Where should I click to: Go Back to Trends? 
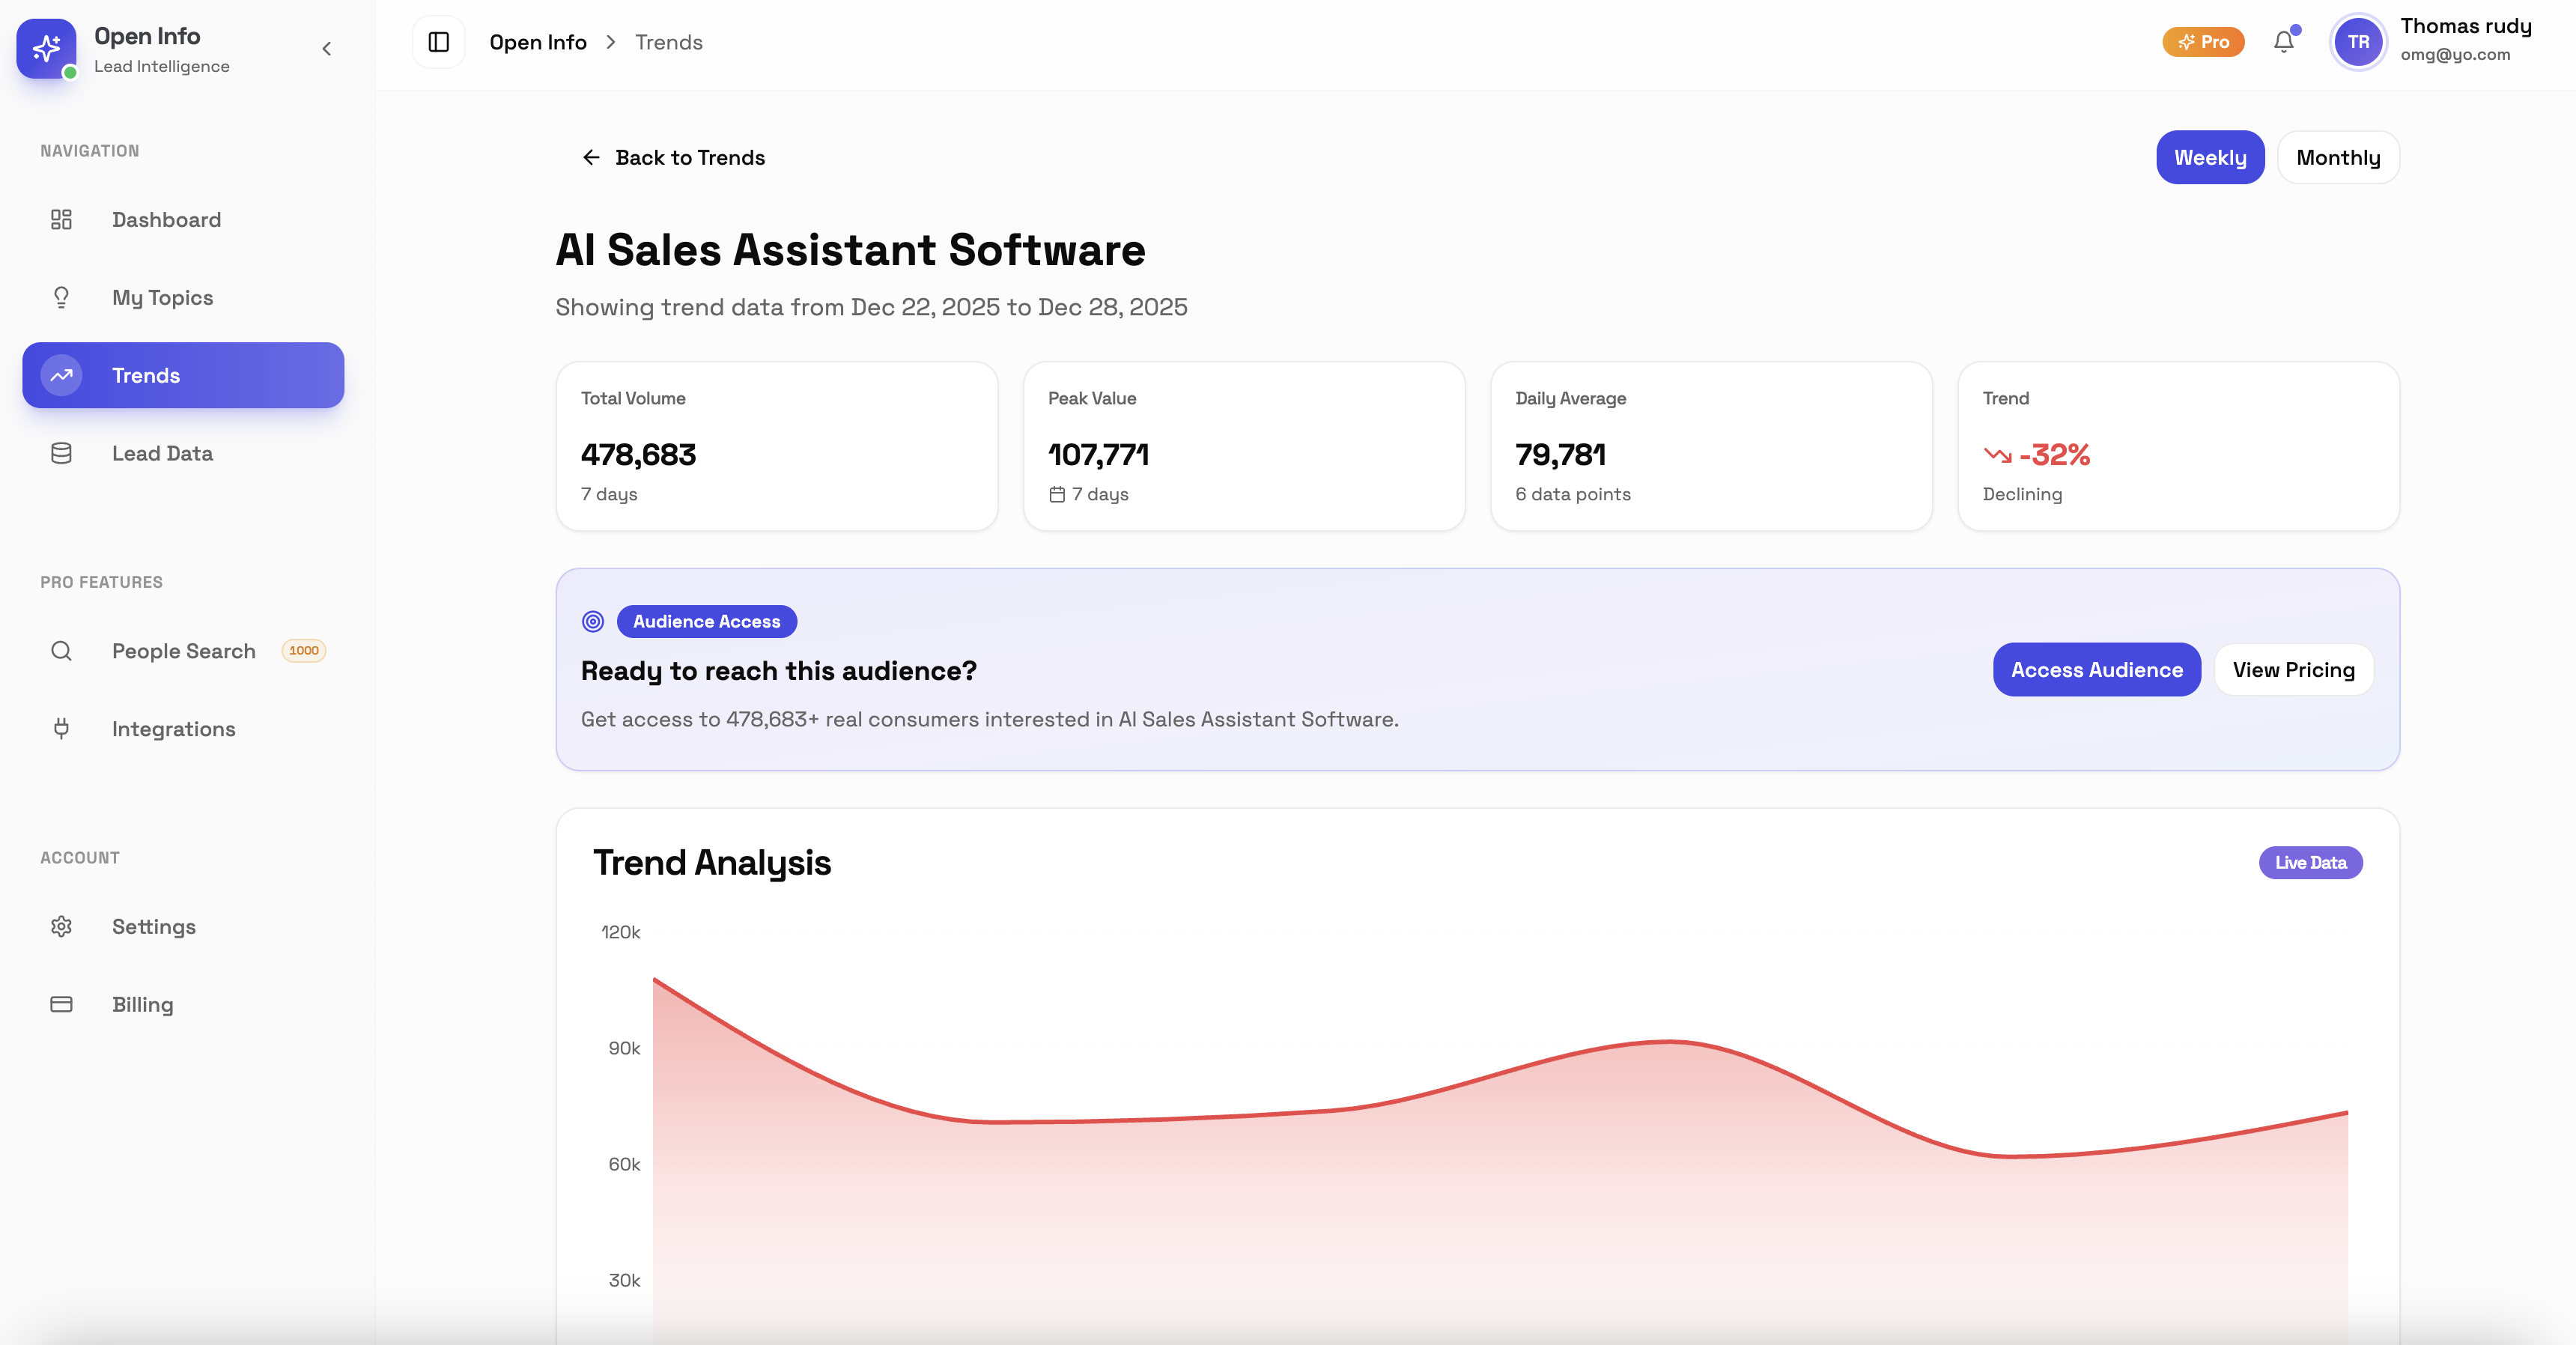pyautogui.click(x=673, y=157)
